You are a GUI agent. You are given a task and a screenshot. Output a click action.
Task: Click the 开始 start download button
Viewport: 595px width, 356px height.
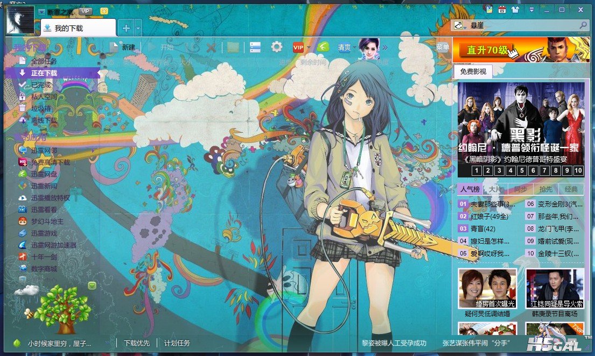tap(161, 47)
